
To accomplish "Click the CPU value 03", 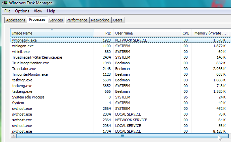I will pyautogui.click(x=185, y=80).
